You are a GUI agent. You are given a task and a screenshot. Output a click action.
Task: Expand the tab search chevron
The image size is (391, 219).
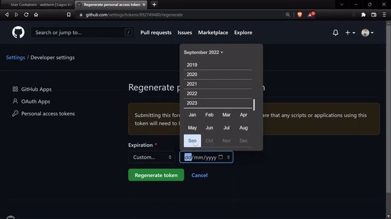[342, 4]
